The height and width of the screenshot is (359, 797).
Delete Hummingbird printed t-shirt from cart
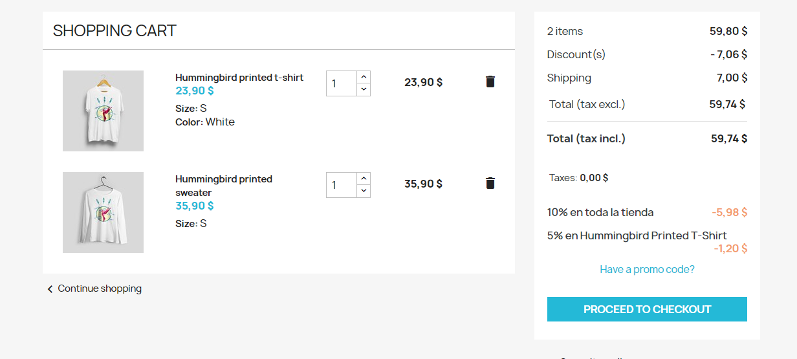coord(490,82)
